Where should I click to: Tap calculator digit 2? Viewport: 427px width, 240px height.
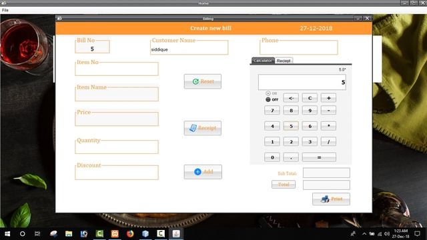click(291, 141)
